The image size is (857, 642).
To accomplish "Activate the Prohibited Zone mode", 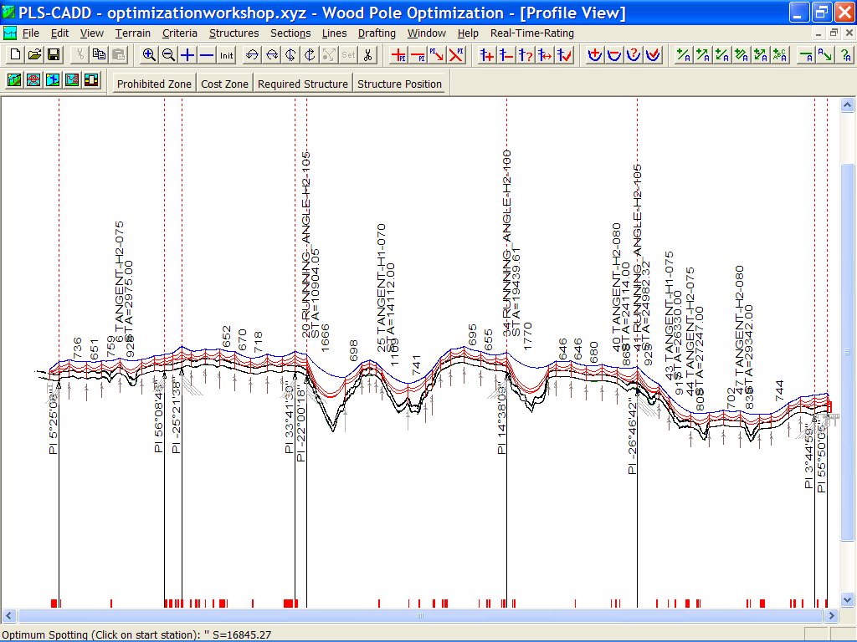I will point(153,84).
